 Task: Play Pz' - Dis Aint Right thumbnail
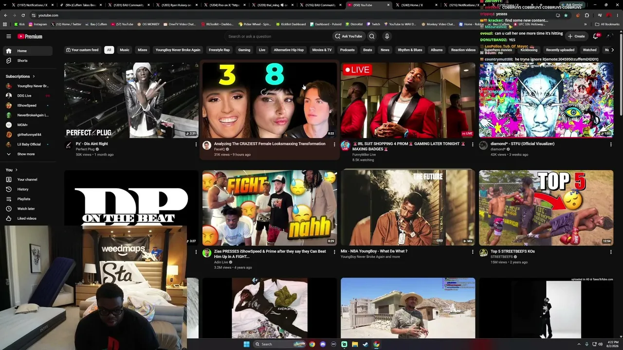pos(131,100)
